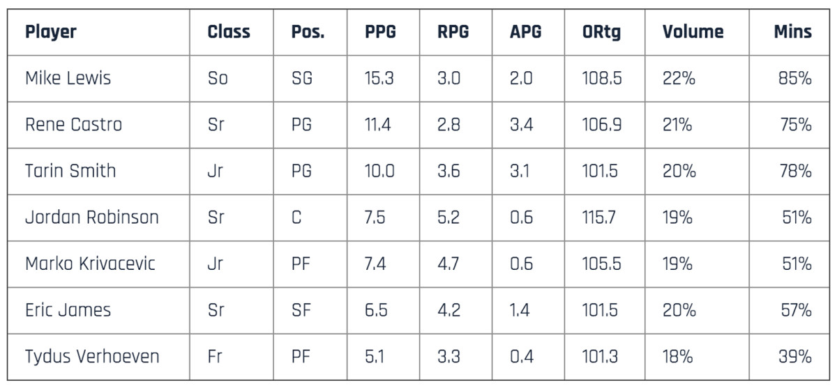The image size is (837, 387).
Task: Click on Tarin Smith's name
Action: pos(70,171)
